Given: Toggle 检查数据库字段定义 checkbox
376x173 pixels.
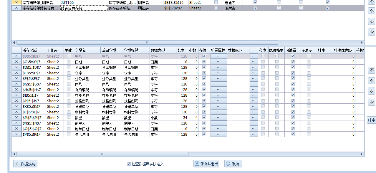Looking at the screenshot, I should pyautogui.click(x=129, y=164).
